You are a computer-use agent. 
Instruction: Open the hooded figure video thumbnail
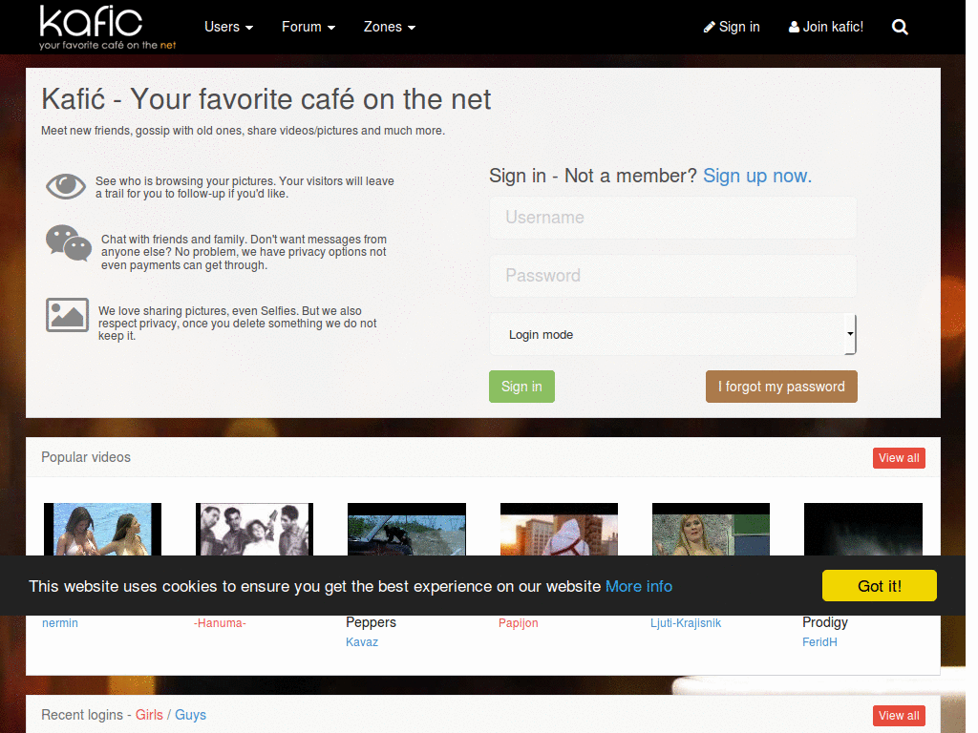click(x=559, y=529)
